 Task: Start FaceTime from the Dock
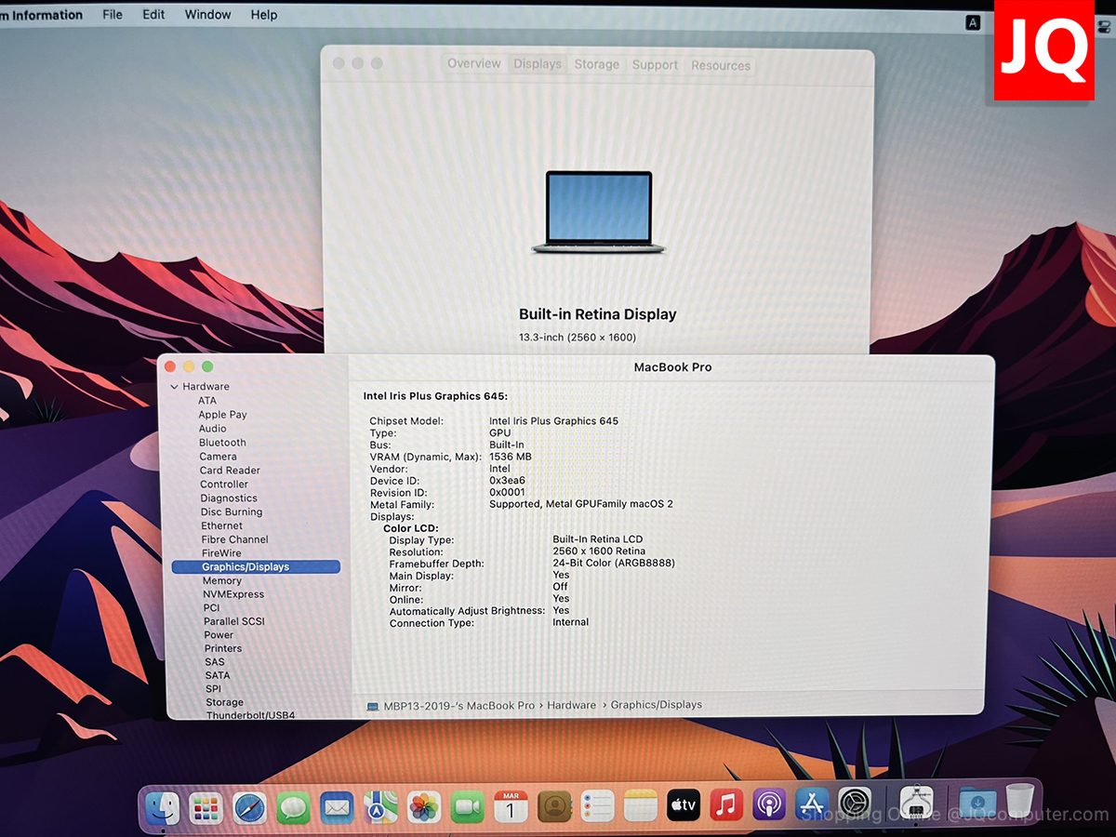468,807
